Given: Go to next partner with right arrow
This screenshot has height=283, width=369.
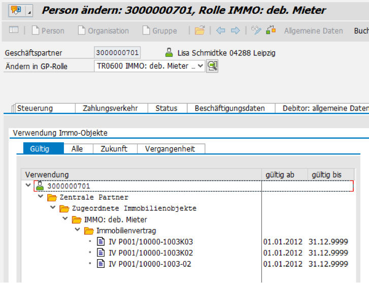Looking at the screenshot, I should (235, 30).
